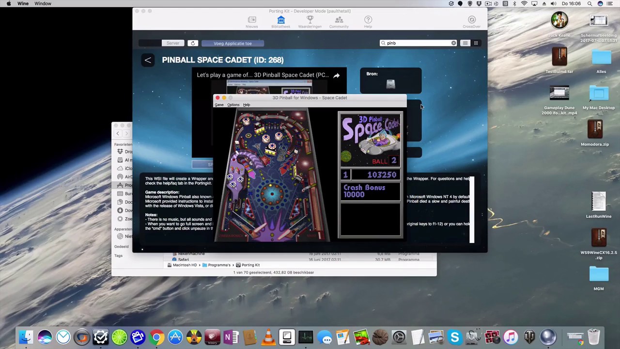Click the Finder back arrow
Screen dimensions: 620x349
coord(117,133)
